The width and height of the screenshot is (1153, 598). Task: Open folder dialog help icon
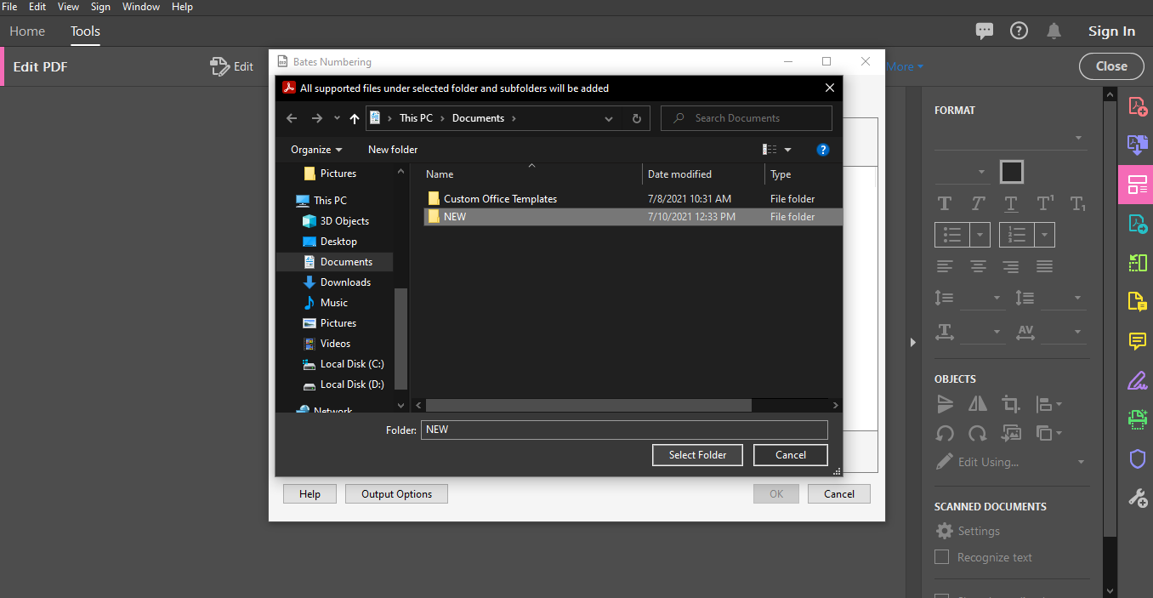(x=822, y=150)
